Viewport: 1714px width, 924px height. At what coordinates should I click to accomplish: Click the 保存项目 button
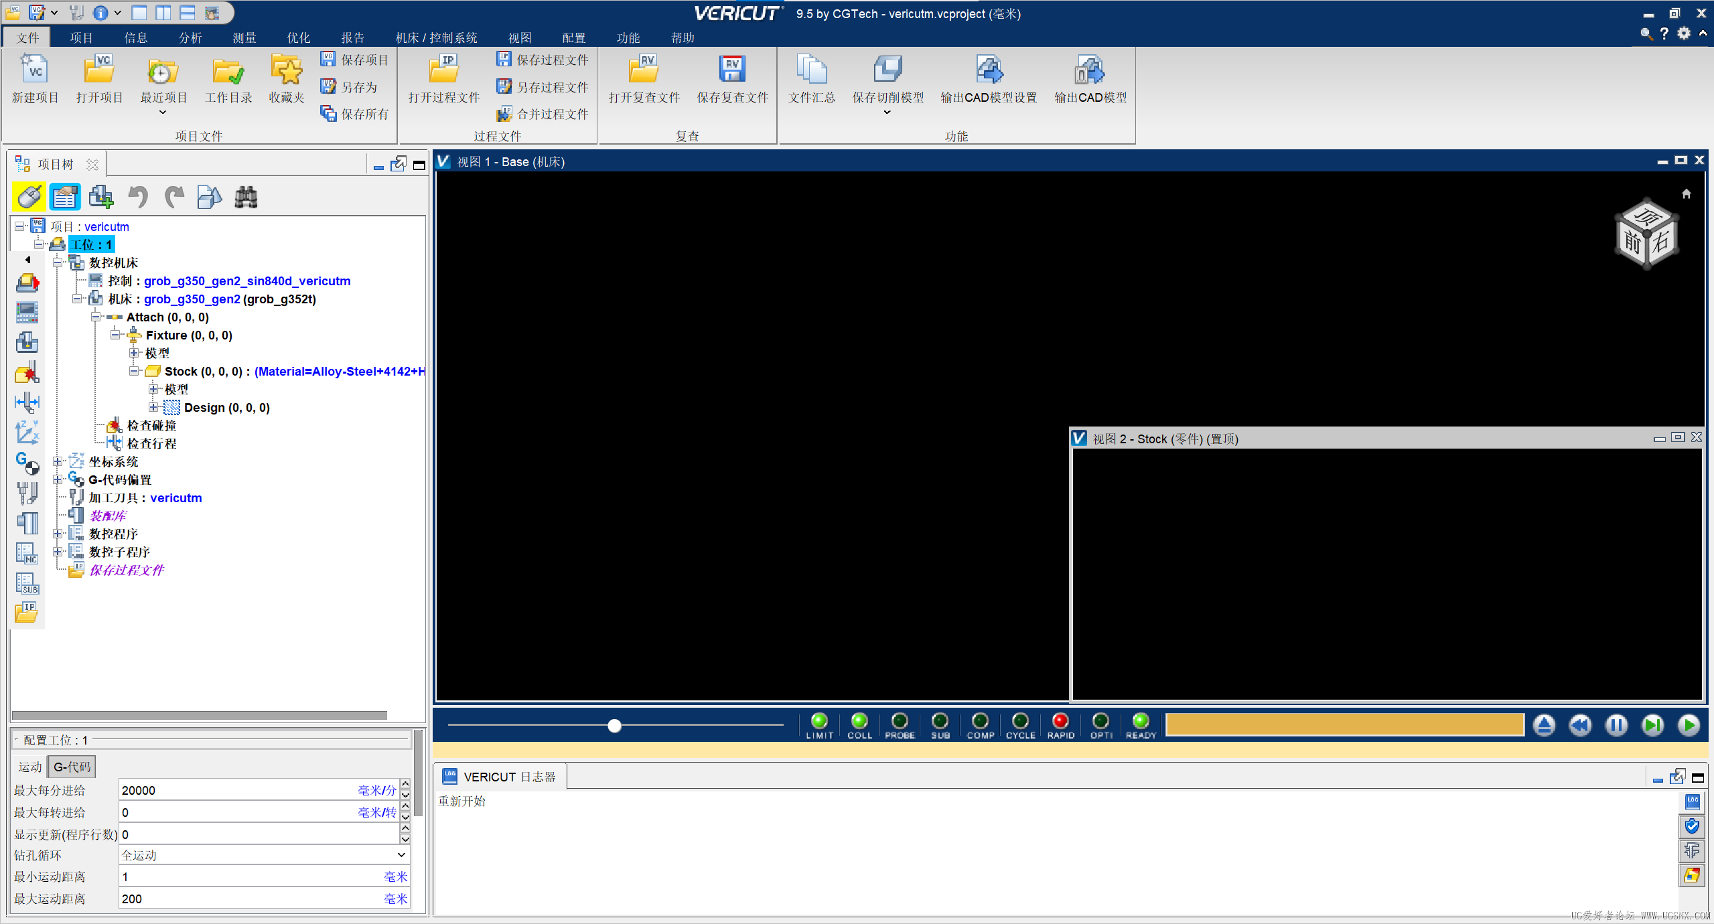click(x=354, y=60)
